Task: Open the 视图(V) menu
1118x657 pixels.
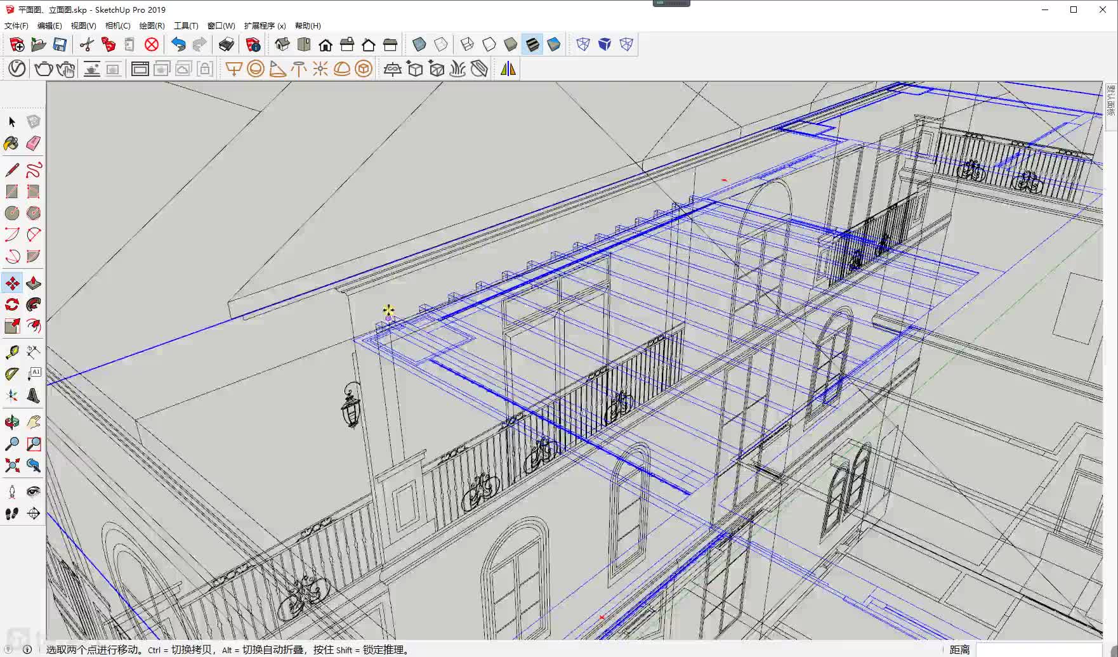Action: [83, 26]
